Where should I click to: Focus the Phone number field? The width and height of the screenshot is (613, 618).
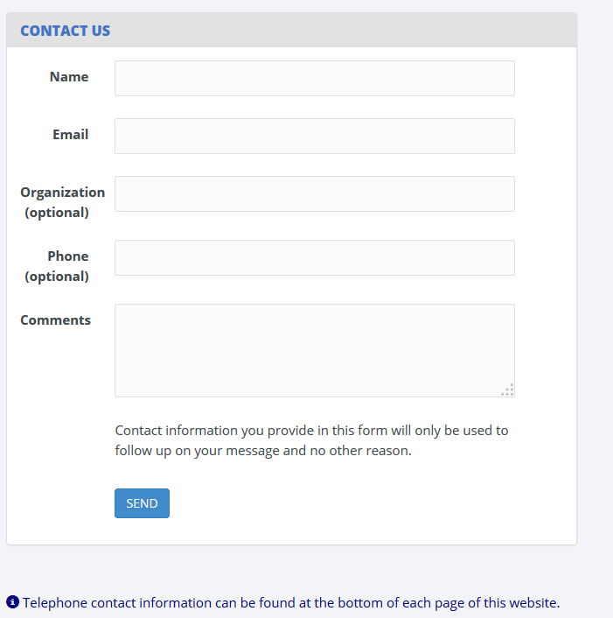click(315, 257)
